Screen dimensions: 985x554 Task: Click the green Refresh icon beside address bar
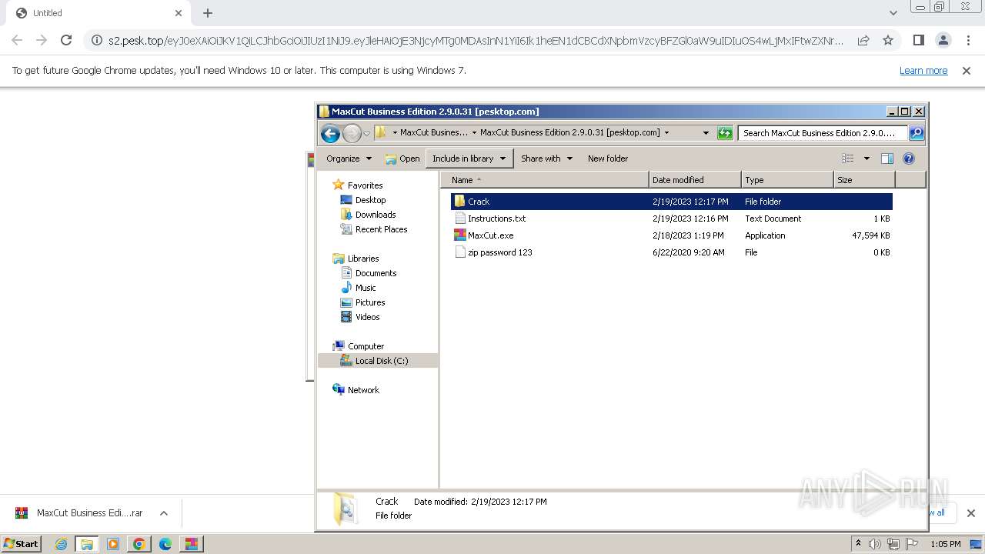pyautogui.click(x=725, y=133)
